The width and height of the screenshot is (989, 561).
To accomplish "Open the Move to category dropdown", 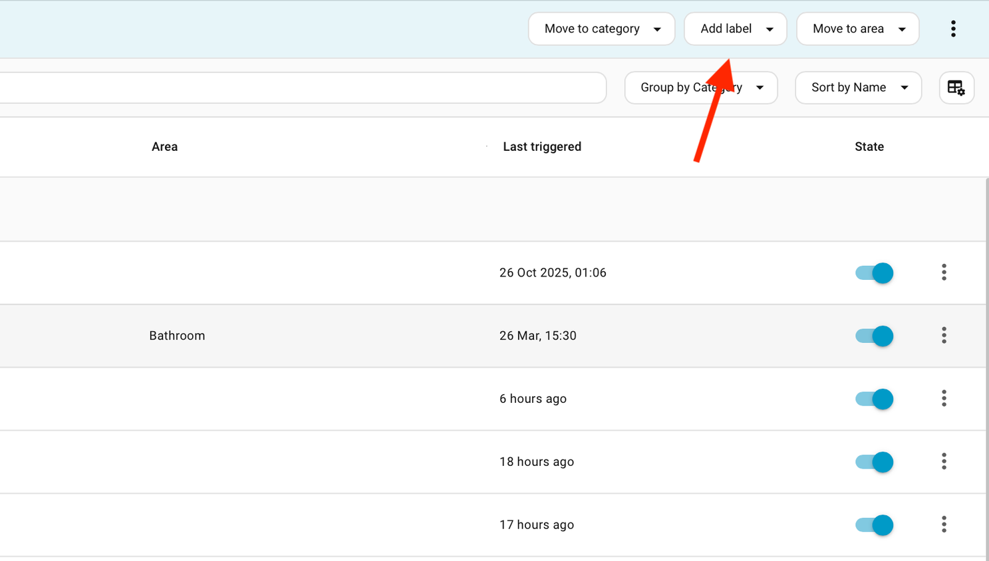I will (x=601, y=29).
